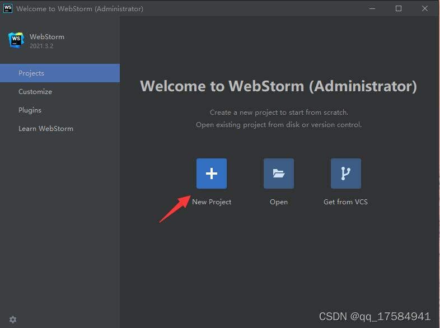Open settings gear in bottom-left corner

pos(13,319)
